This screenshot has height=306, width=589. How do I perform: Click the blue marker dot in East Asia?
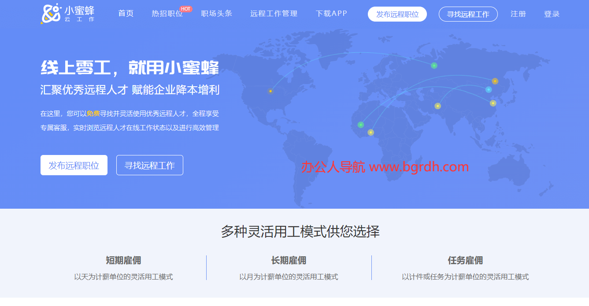click(489, 89)
